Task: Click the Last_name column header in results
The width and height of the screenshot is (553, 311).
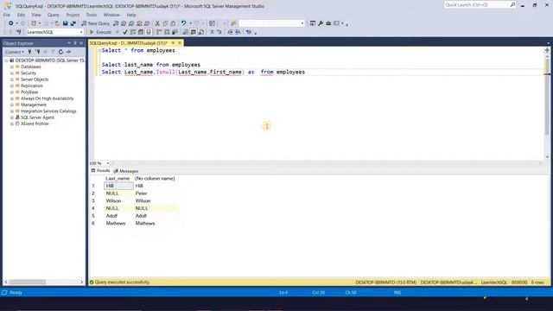Action: point(118,179)
